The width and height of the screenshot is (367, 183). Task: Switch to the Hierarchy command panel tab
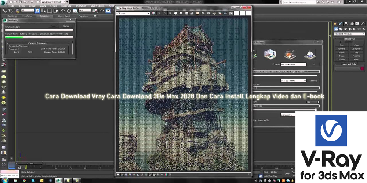[346, 23]
